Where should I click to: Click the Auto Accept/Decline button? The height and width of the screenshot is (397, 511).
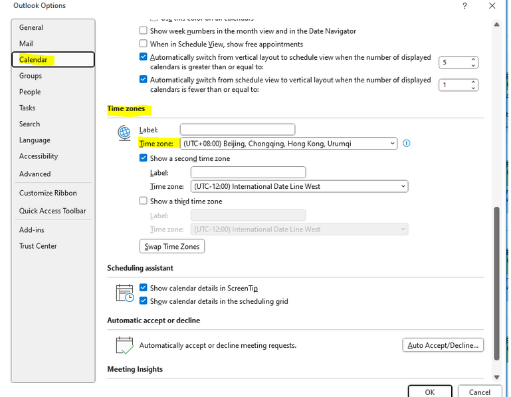(x=443, y=345)
